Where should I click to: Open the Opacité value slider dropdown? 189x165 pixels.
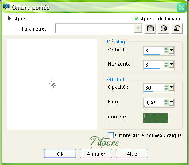(x=171, y=87)
